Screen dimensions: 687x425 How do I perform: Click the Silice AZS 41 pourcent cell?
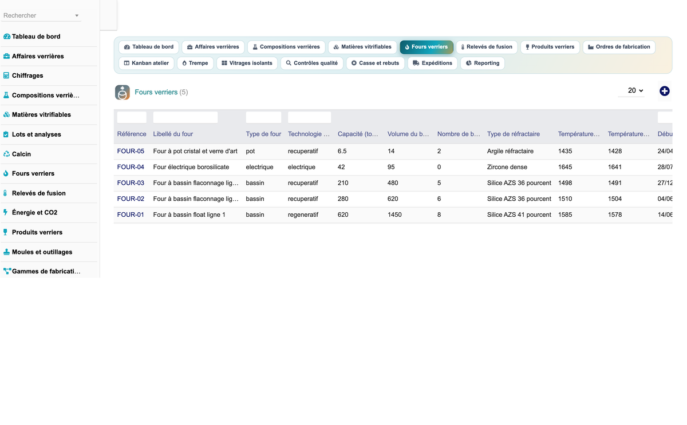pyautogui.click(x=519, y=215)
